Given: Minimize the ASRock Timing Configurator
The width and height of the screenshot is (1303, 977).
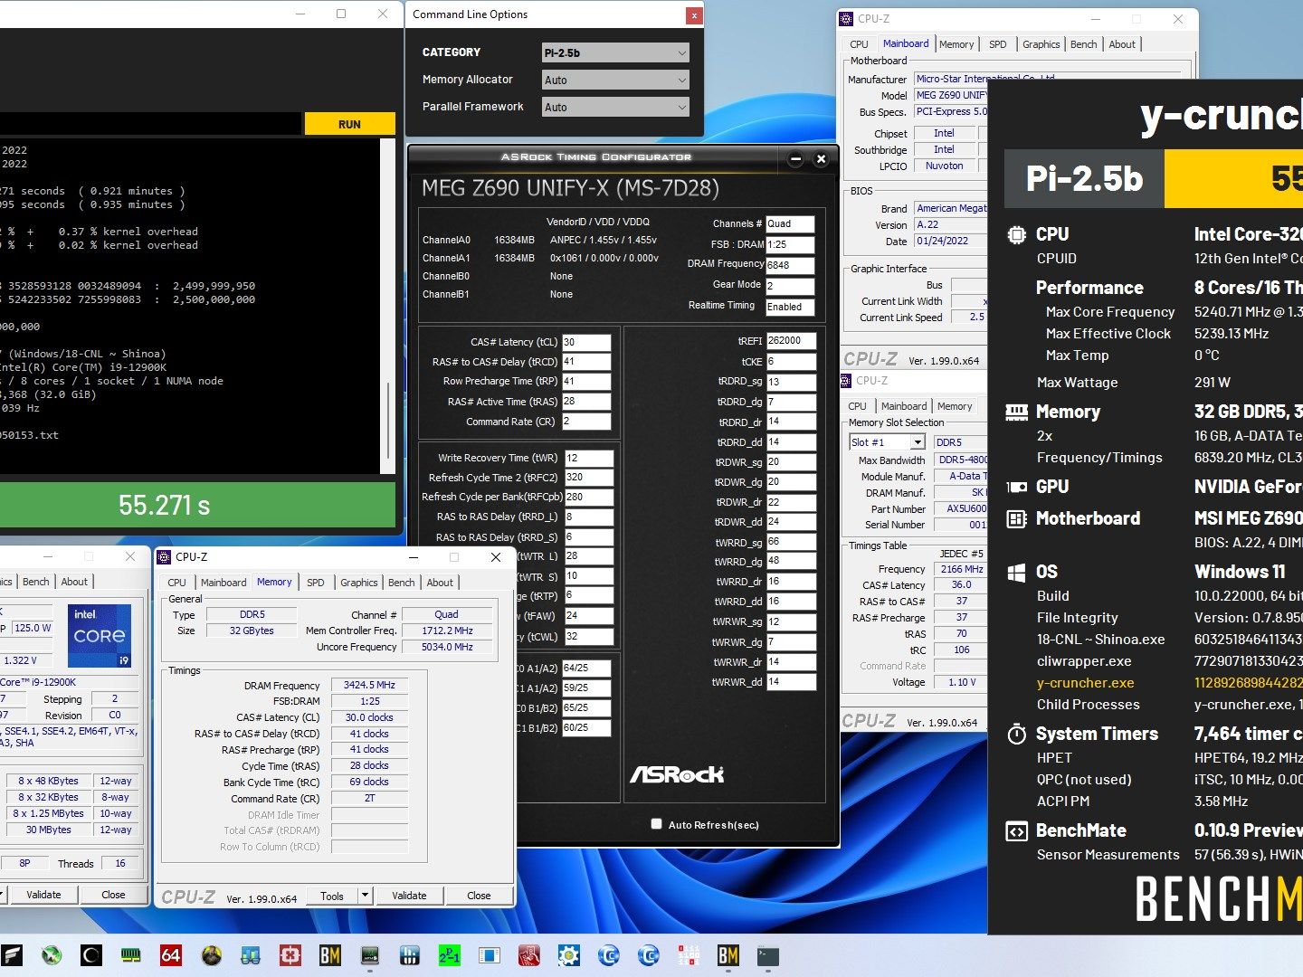Looking at the screenshot, I should point(795,159).
